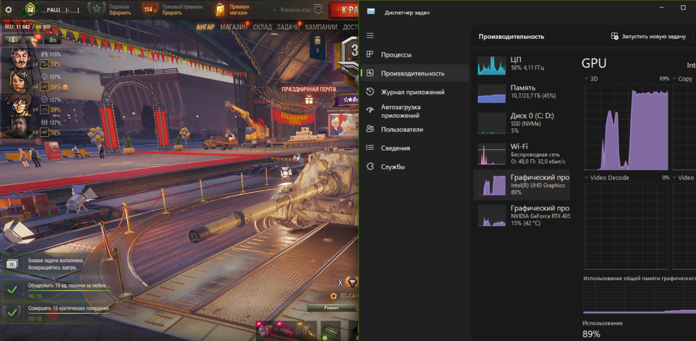Screen dimensions: 696x341
Task: Click the Ремонт repair button
Action: 332,308
